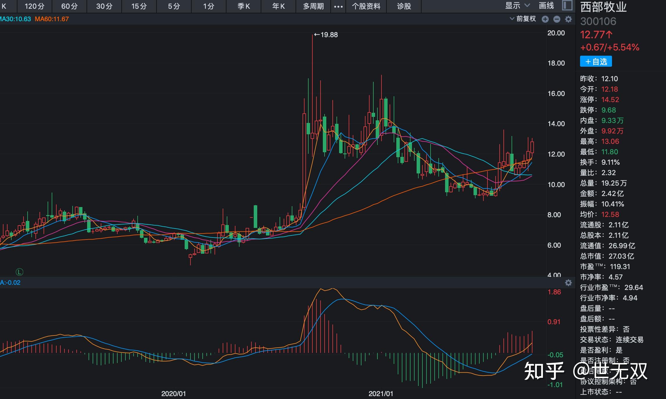666x399 pixels.
Task: Click 市盈TTM value 119.31
Action: tap(620, 266)
